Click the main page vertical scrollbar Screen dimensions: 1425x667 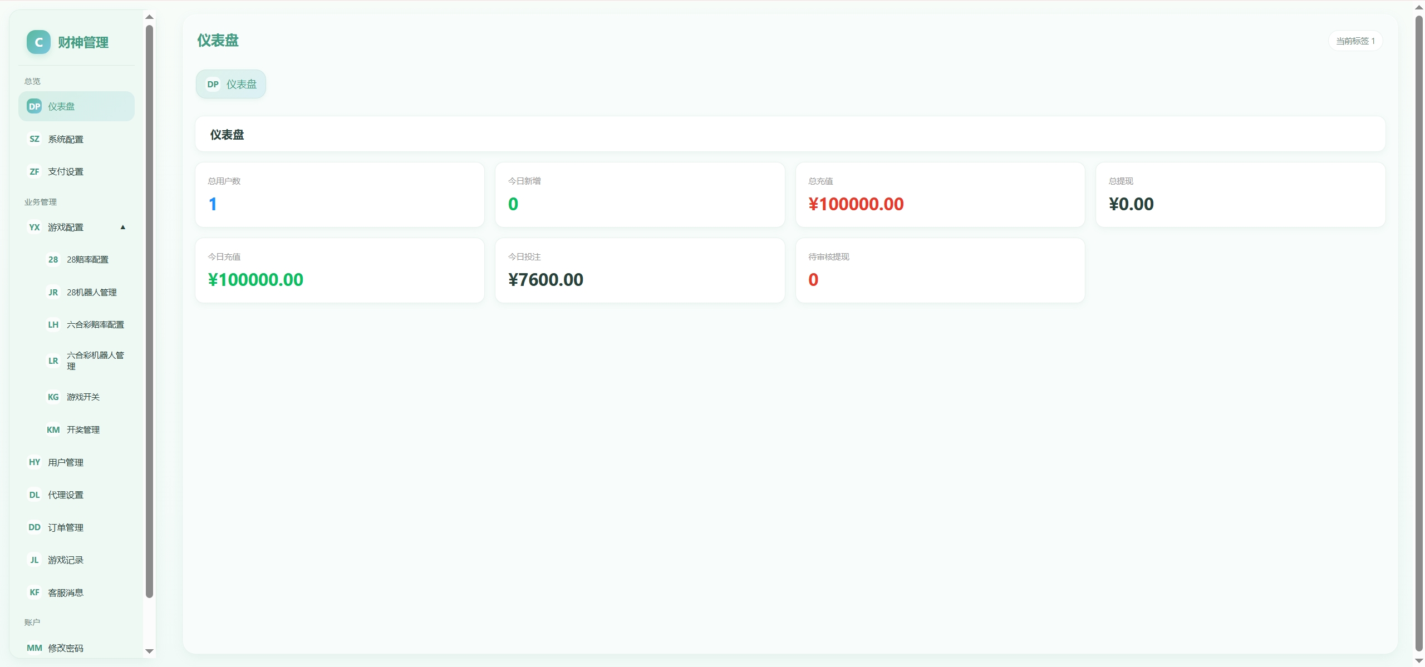(1419, 334)
